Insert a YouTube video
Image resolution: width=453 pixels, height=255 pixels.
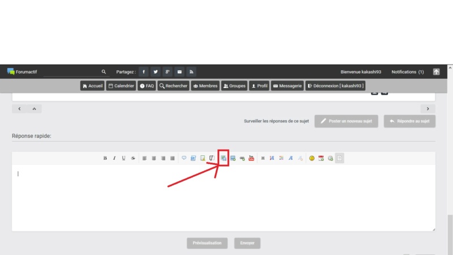[251, 158]
